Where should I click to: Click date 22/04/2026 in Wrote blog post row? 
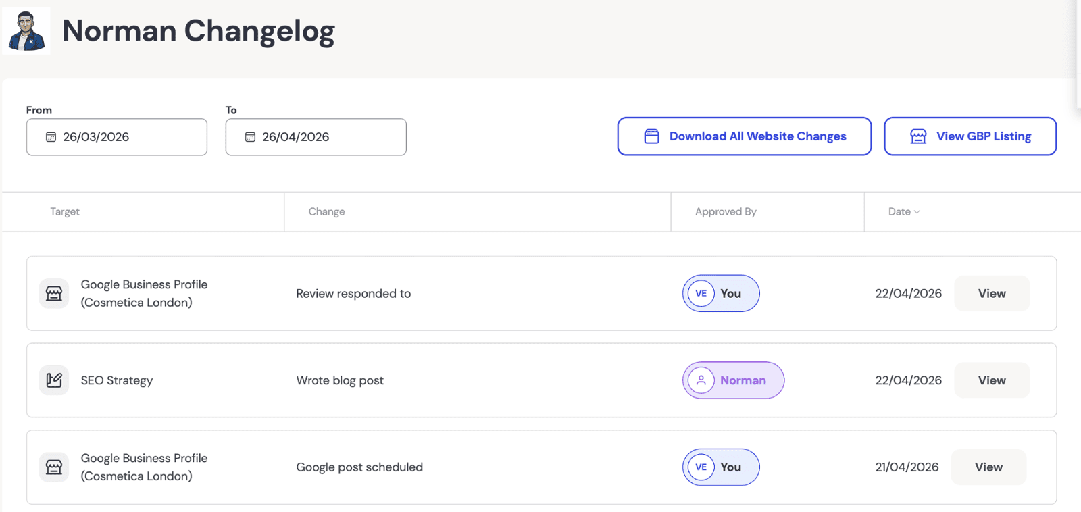click(x=908, y=380)
